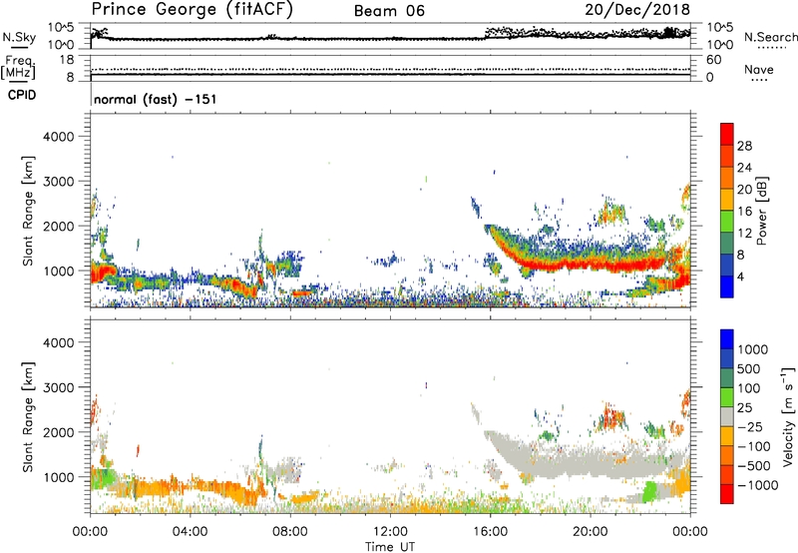Click the 'Freq. [MHz]' axis label
Image resolution: width=798 pixels, height=553 pixels.
[x=20, y=67]
